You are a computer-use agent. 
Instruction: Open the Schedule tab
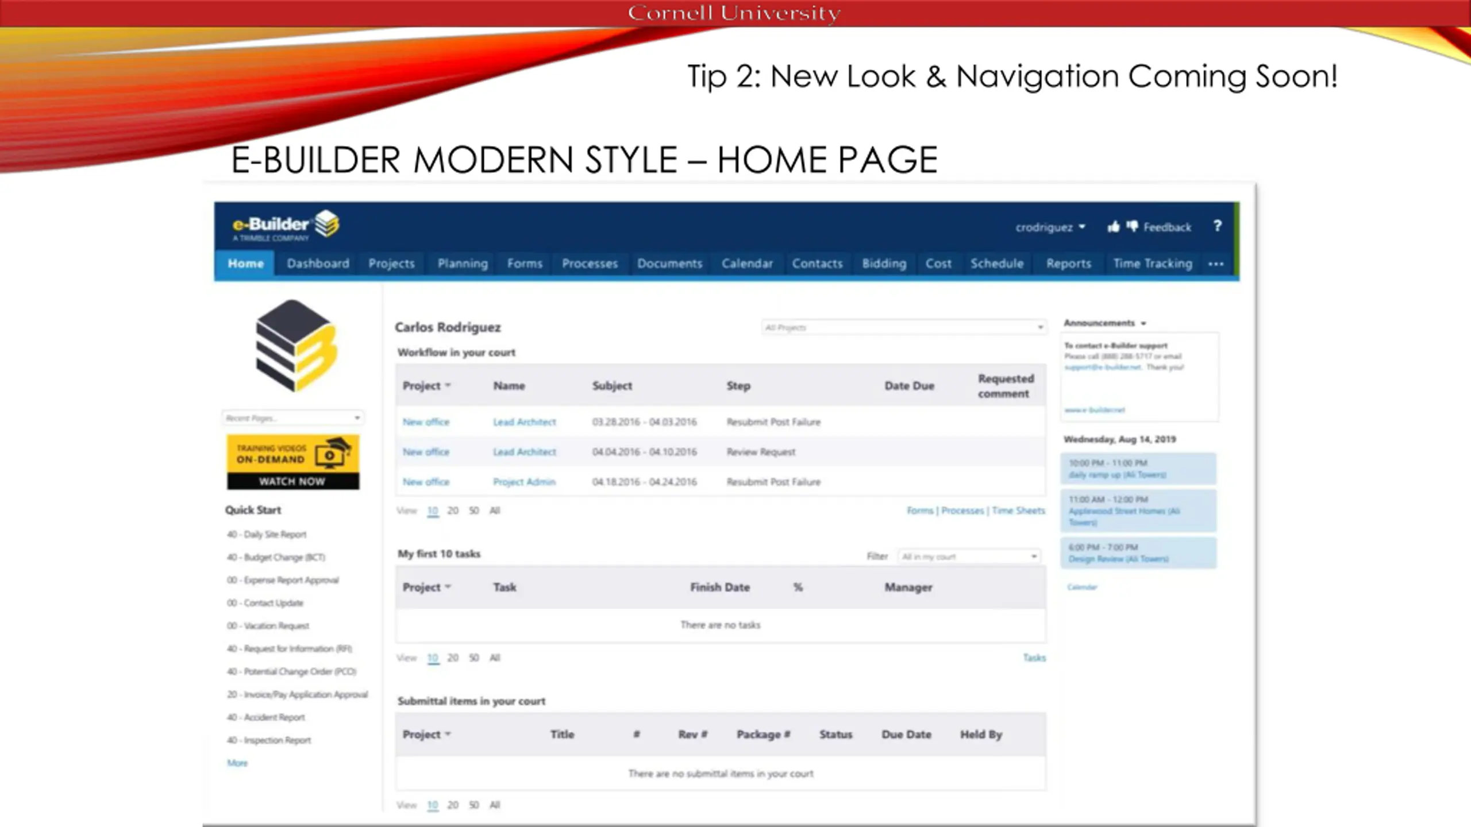tap(997, 264)
